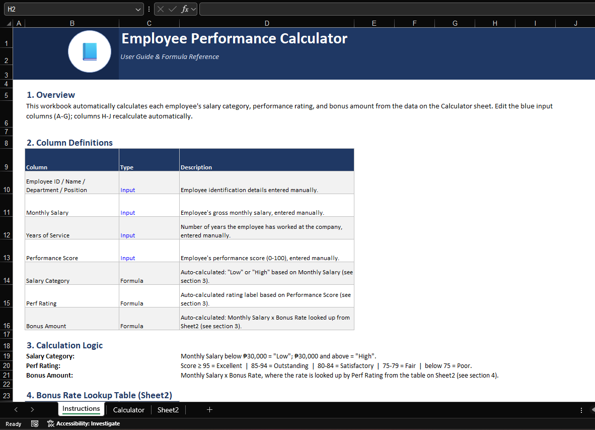The height and width of the screenshot is (430, 595).
Task: Switch to the Sheet2 tab
Action: [168, 410]
